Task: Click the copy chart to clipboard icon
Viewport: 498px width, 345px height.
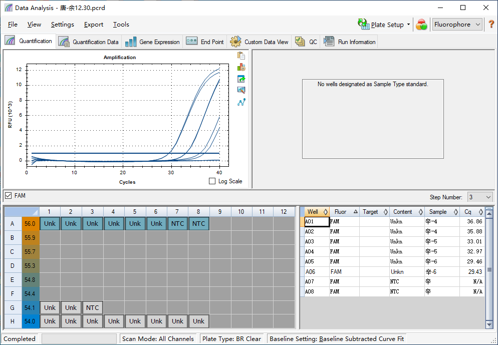Action: coord(241,56)
